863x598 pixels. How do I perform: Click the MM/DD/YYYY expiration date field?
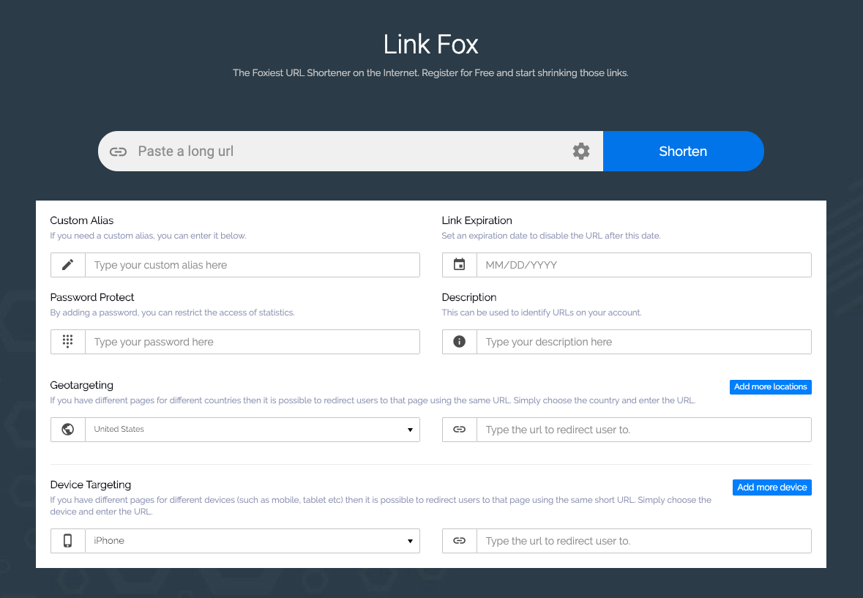click(x=644, y=264)
